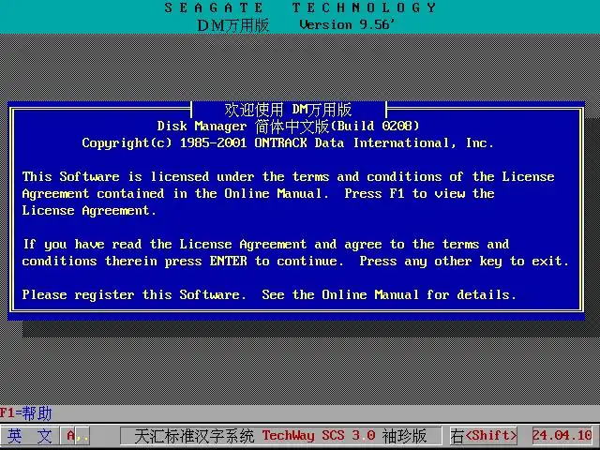The width and height of the screenshot is (600, 450).
Task: Click the 'Press F1 to view the' text line
Action: 258,194
